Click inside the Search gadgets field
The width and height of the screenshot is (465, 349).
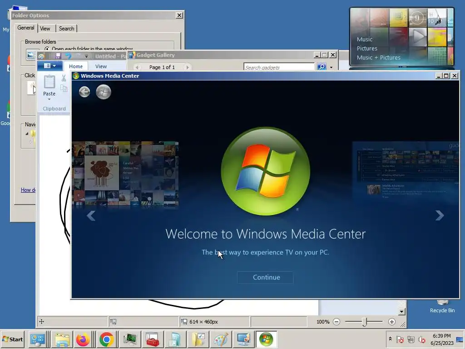tap(279, 67)
